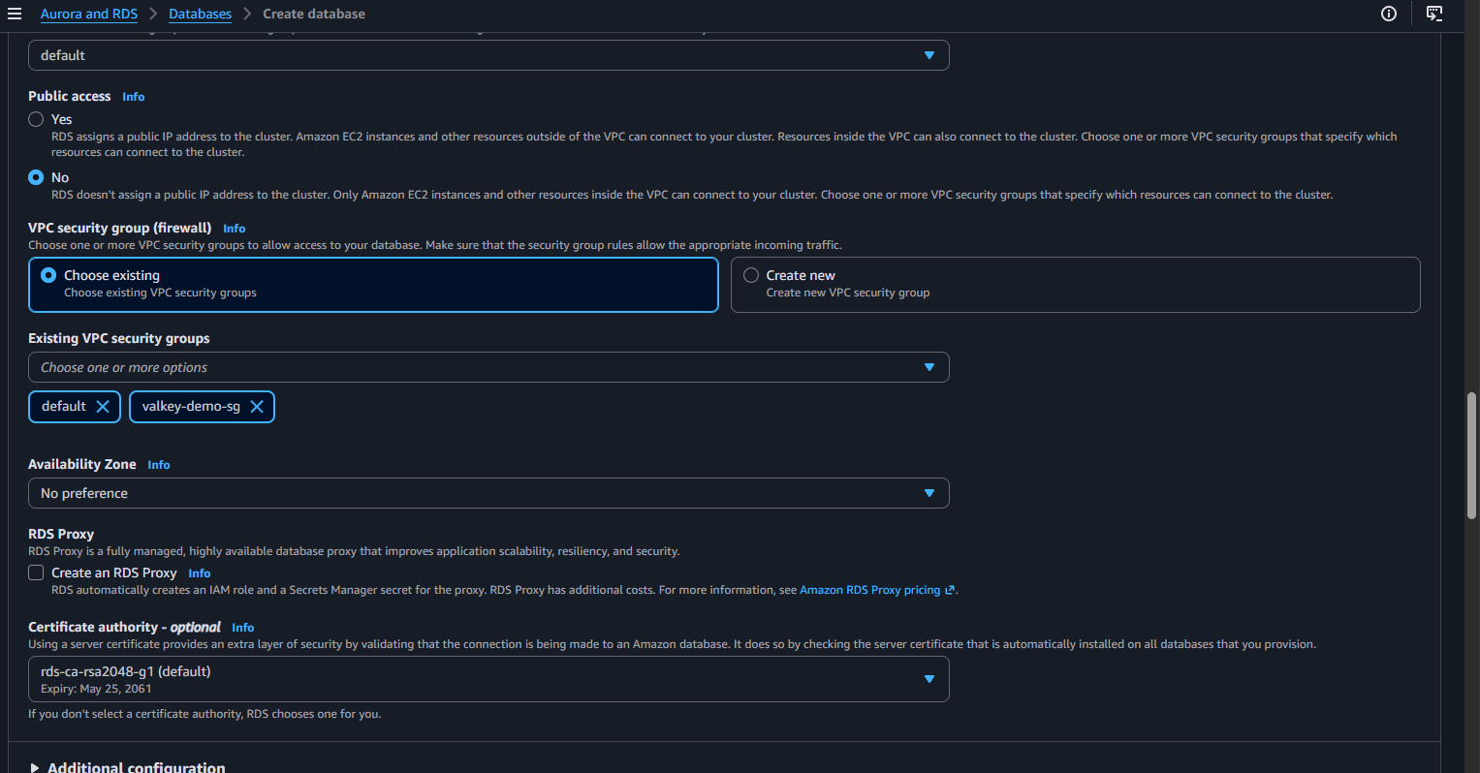Expand the Additional configuration section
The height and width of the screenshot is (773, 1480).
point(127,767)
